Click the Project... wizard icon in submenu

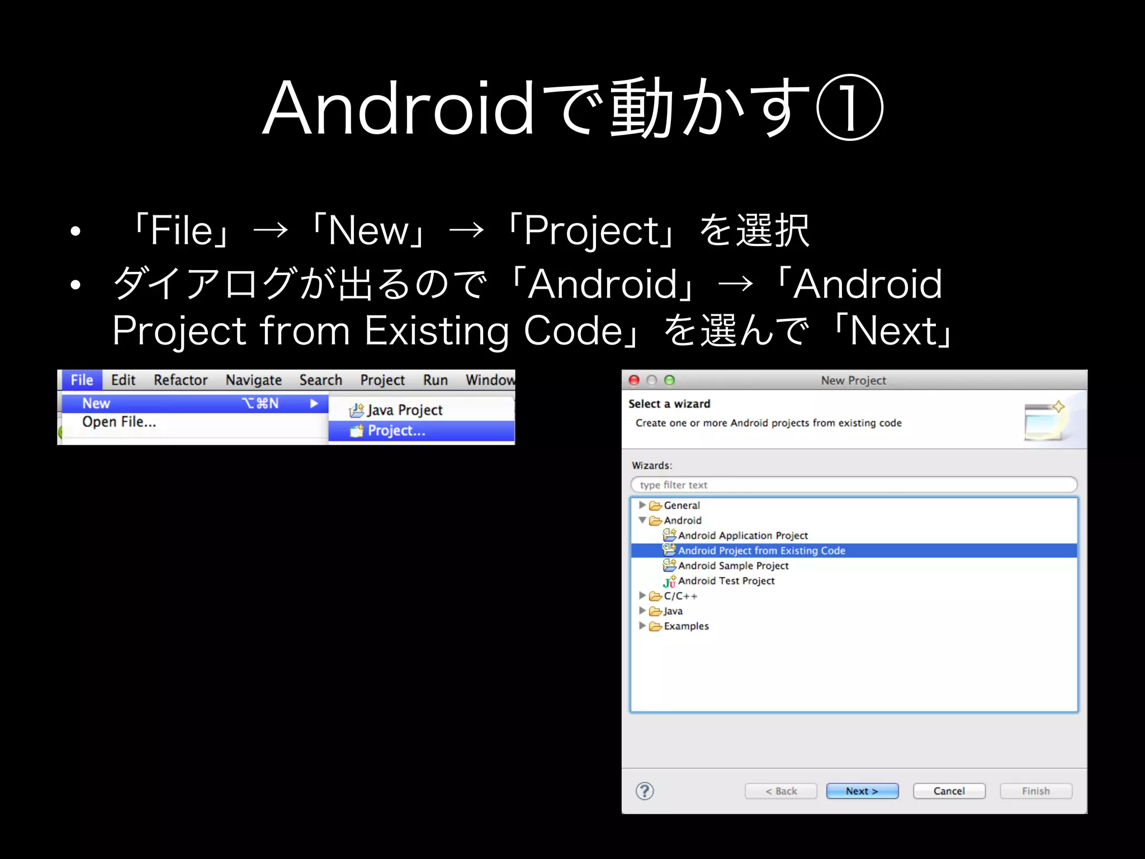(x=357, y=431)
